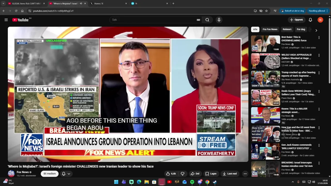
Task: Start voice search with the microphone
Action: point(219,20)
